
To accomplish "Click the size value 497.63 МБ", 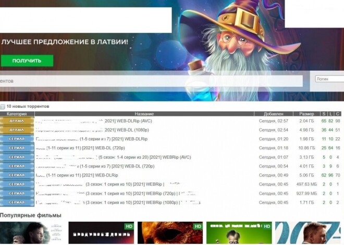I will click(x=306, y=184).
